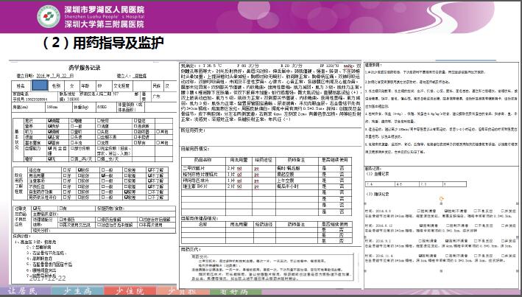
Task: Click the drug row 二甲双胍片
Action: click(267, 169)
